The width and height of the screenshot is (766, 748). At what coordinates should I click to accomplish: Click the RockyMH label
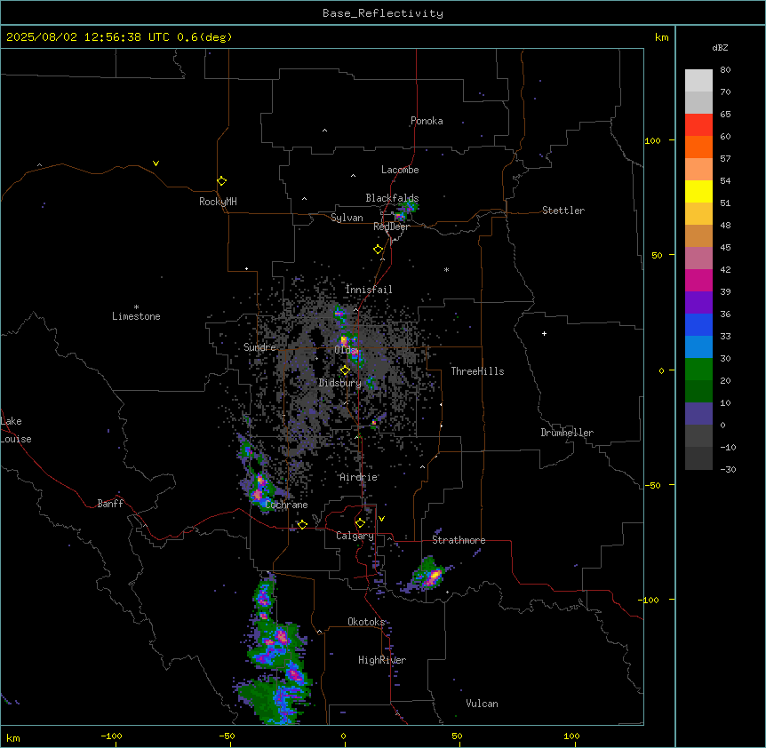click(x=218, y=202)
